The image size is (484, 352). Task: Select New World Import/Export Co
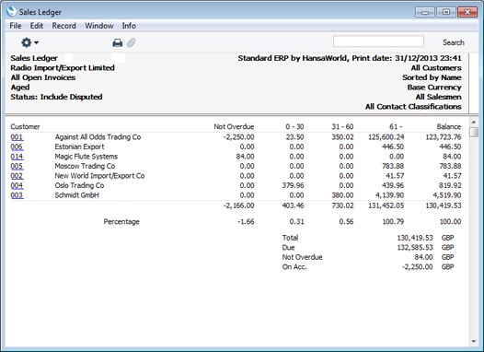(99, 175)
